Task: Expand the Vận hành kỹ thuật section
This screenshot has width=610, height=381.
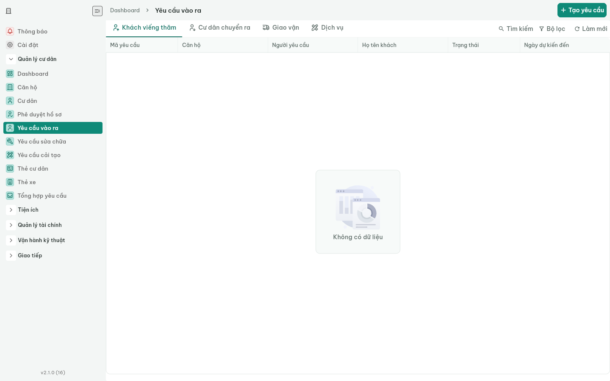Action: (x=11, y=240)
